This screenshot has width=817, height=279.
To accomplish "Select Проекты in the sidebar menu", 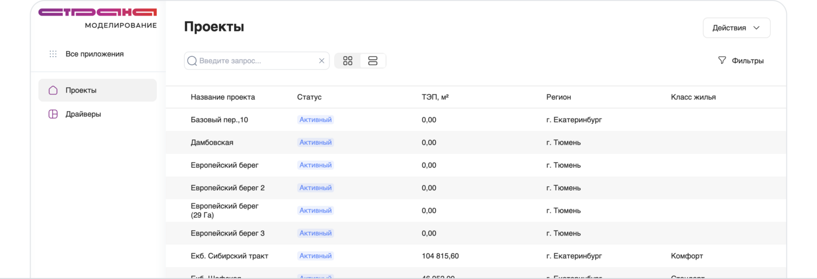I will [81, 90].
